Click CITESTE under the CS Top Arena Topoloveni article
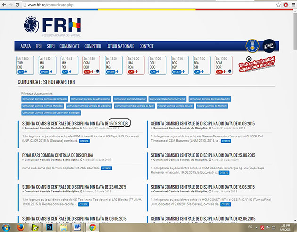The height and width of the screenshot is (232, 297). click(x=83, y=204)
